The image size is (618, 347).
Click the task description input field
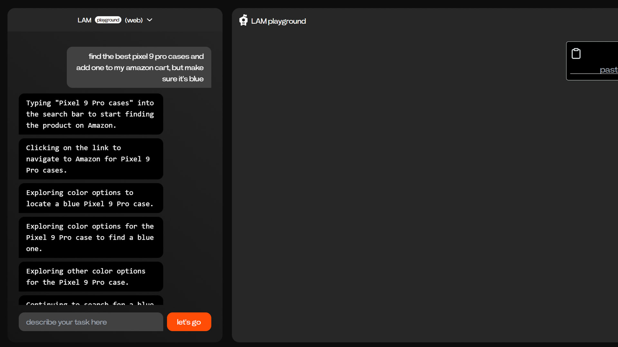click(90, 322)
